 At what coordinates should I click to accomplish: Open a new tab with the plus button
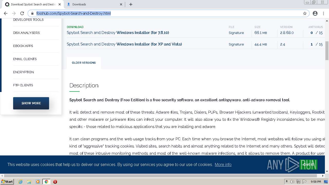point(131,4)
